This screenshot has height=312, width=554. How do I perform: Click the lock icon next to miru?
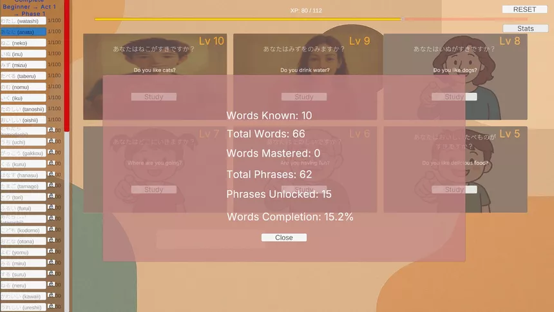[x=52, y=262]
